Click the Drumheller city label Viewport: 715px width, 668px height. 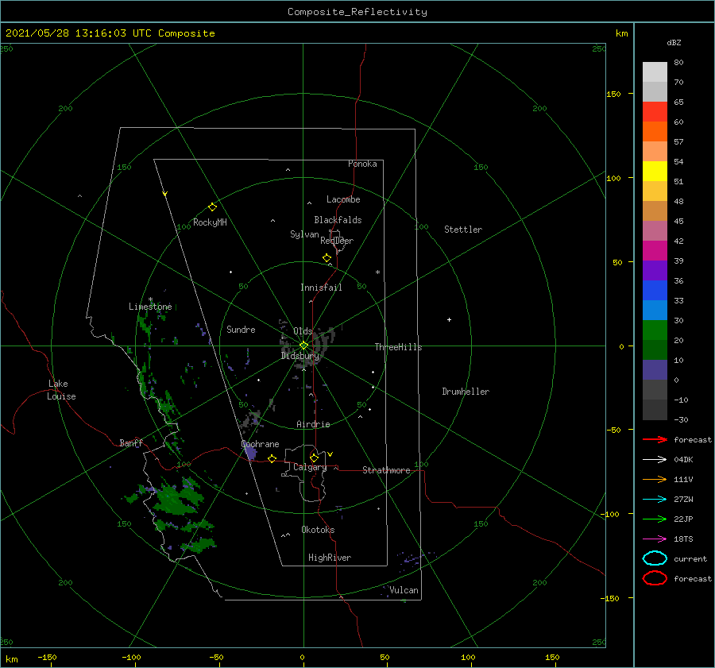466,392
